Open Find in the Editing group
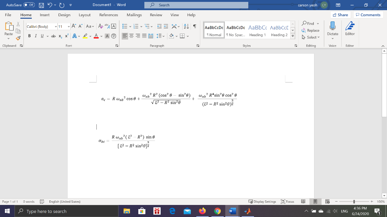387x217 pixels. click(311, 23)
